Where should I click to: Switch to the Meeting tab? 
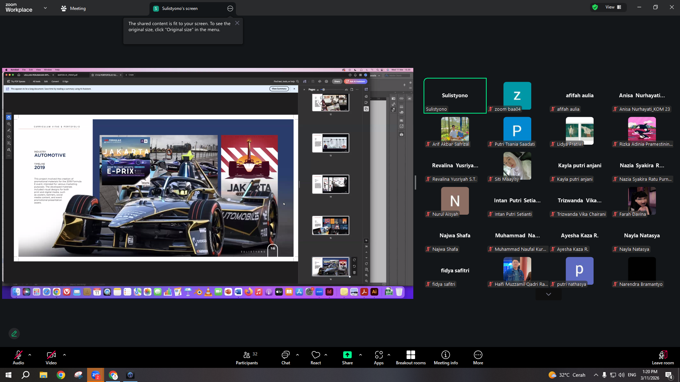[73, 8]
